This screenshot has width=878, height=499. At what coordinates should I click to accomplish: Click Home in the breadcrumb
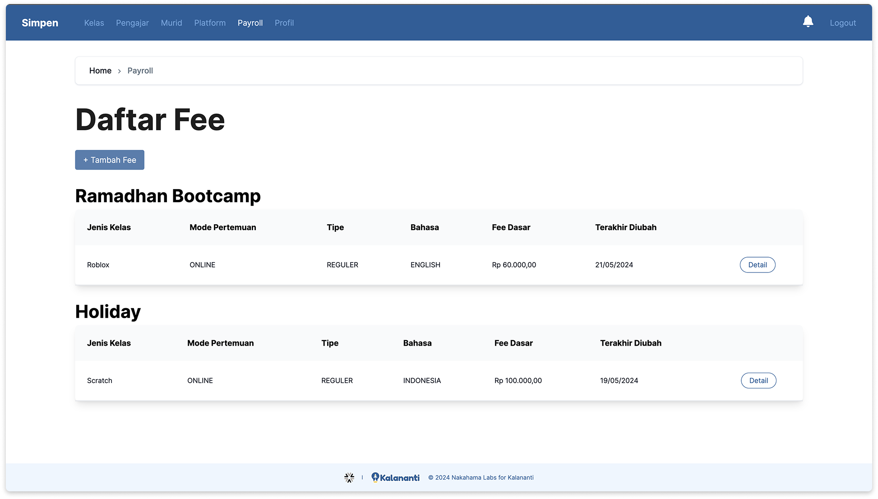click(x=100, y=71)
